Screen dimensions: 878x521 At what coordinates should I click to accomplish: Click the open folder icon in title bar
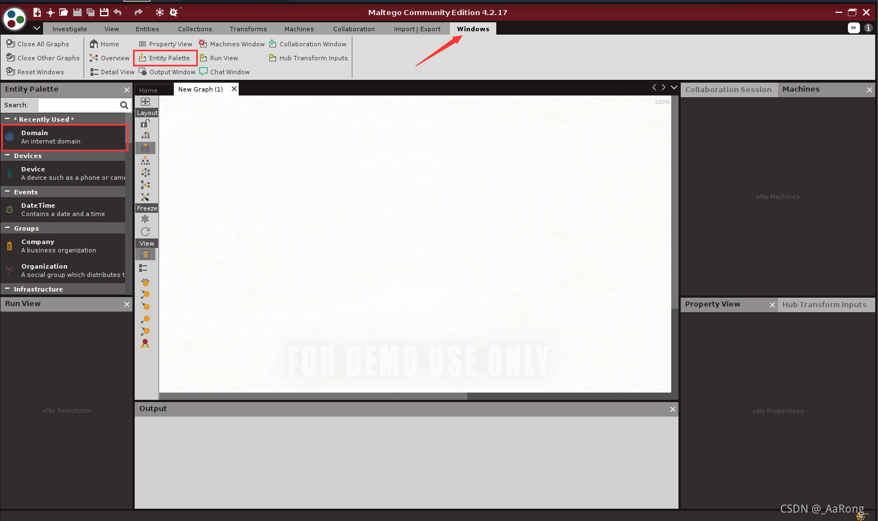coord(64,12)
